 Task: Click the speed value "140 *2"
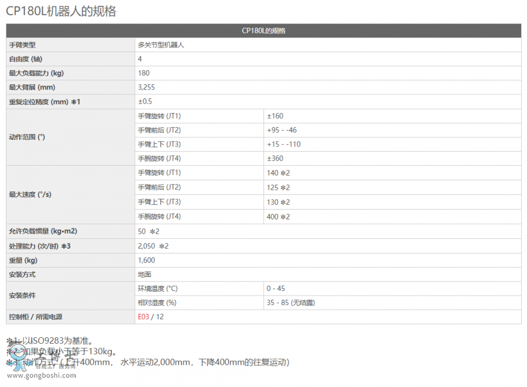(x=278, y=173)
